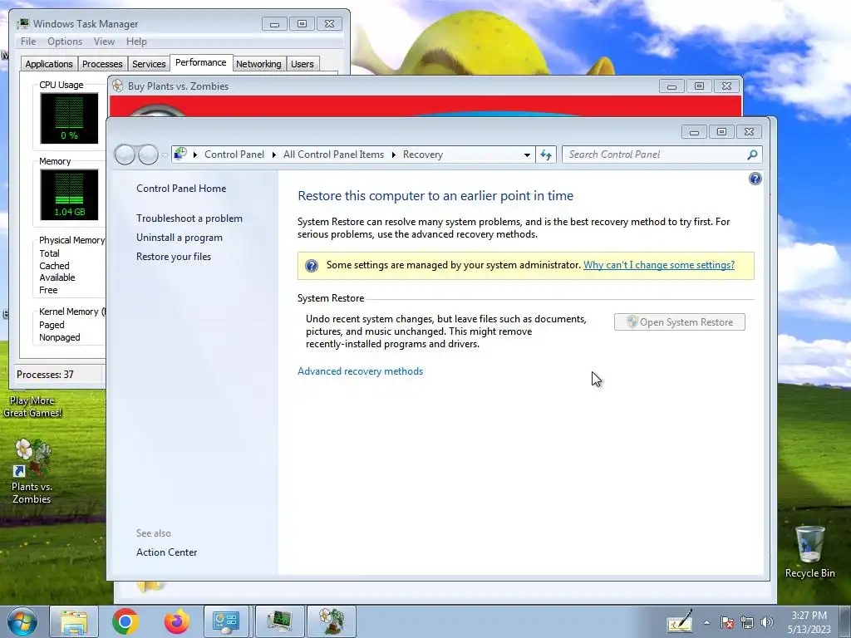
Task: Switch to Task Manager taskbar button
Action: pyautogui.click(x=279, y=621)
